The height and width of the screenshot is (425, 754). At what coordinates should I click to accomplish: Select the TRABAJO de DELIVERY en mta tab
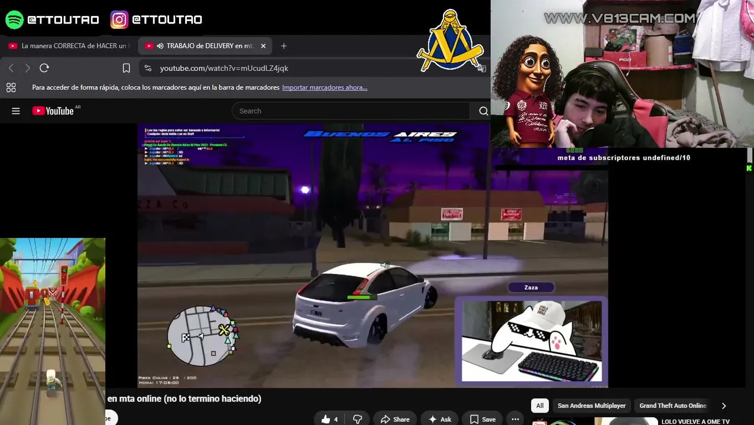tap(204, 46)
